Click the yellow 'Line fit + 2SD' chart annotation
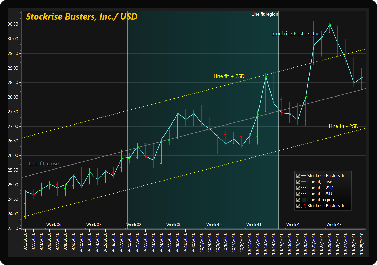377x265 pixels. (229, 76)
